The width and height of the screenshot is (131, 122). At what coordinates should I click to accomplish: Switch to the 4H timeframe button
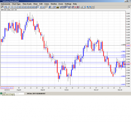[x=33, y=7]
